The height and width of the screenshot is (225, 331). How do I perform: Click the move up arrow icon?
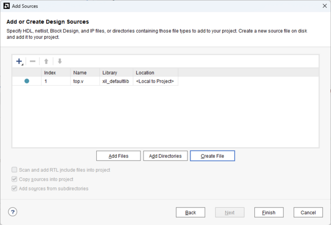click(46, 61)
